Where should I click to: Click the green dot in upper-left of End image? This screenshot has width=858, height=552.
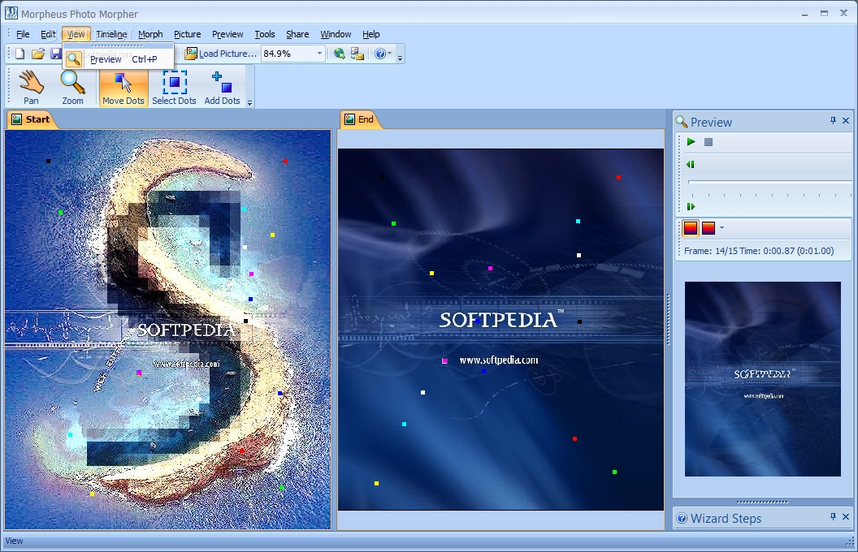pos(393,223)
